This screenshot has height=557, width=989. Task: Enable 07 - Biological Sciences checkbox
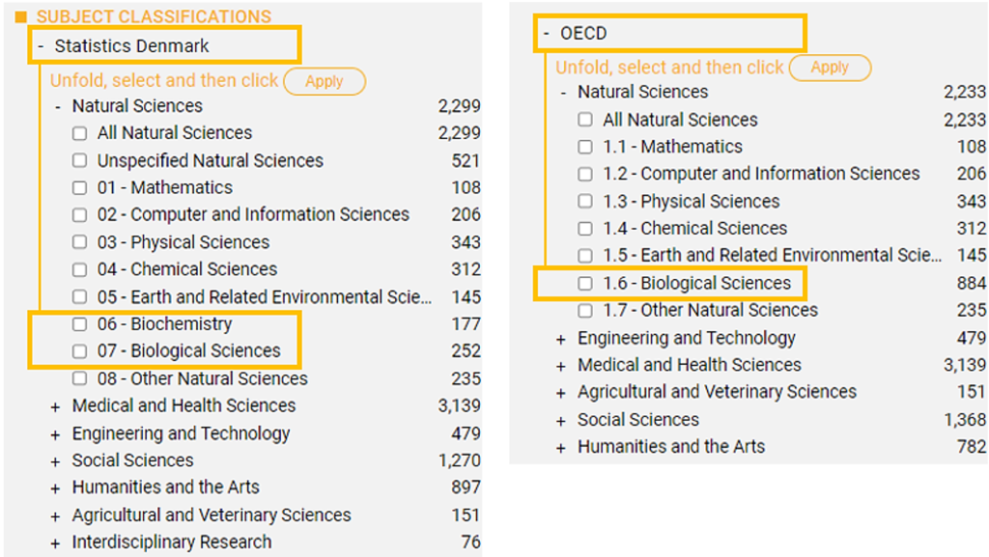80,351
